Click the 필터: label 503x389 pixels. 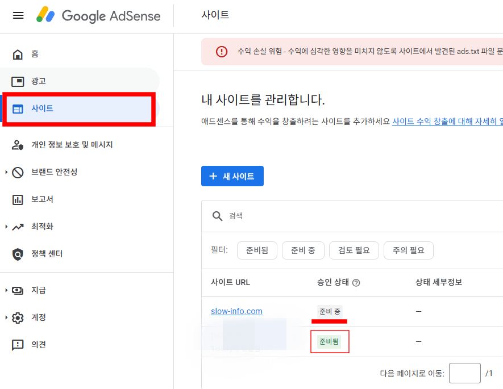(x=219, y=250)
